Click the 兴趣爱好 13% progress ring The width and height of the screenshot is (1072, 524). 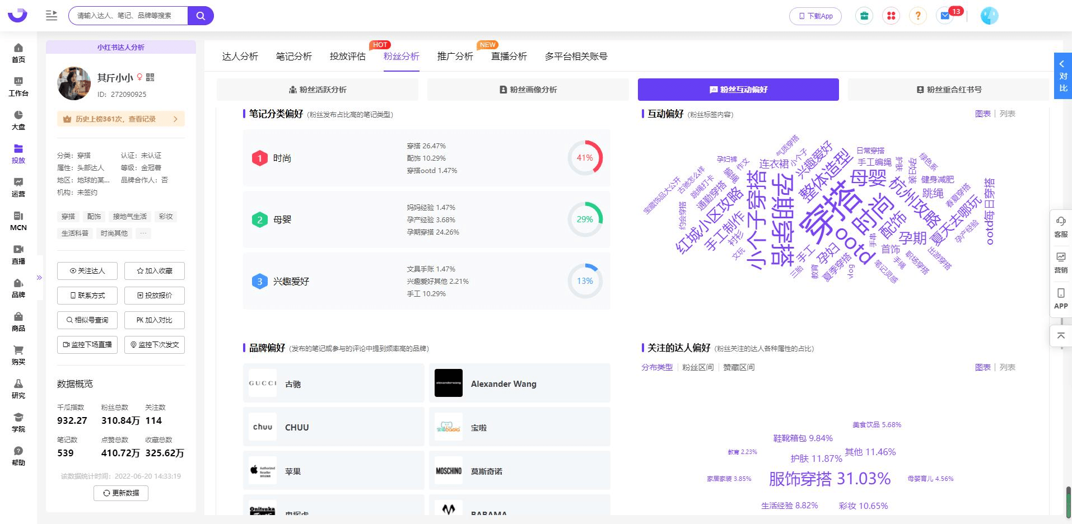tap(585, 281)
